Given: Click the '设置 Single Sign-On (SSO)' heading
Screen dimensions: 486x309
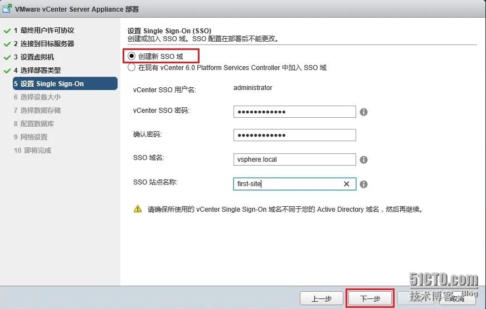Looking at the screenshot, I should tap(169, 31).
